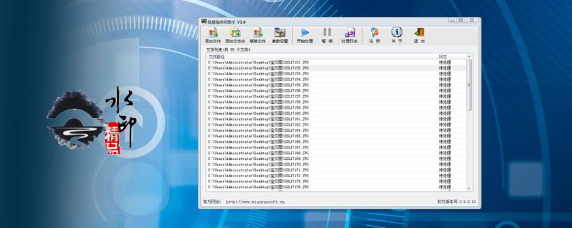Click the 注册 (register) key icon
This screenshot has height=228, width=572.
pos(374,32)
